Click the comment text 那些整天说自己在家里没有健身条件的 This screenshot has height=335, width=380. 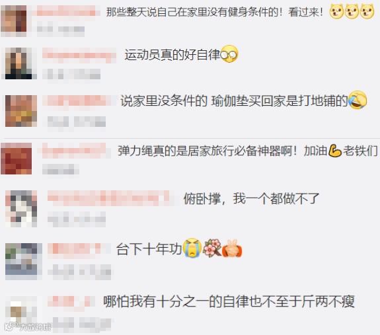192,12
